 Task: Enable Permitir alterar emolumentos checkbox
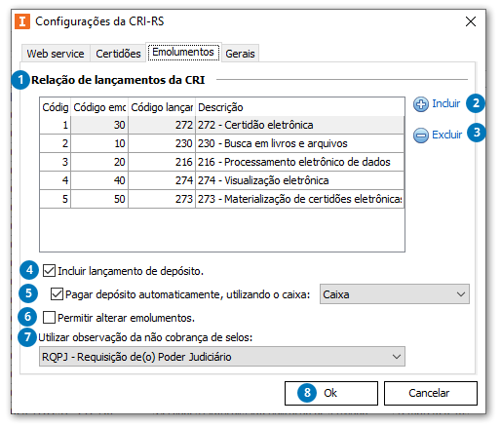click(49, 318)
